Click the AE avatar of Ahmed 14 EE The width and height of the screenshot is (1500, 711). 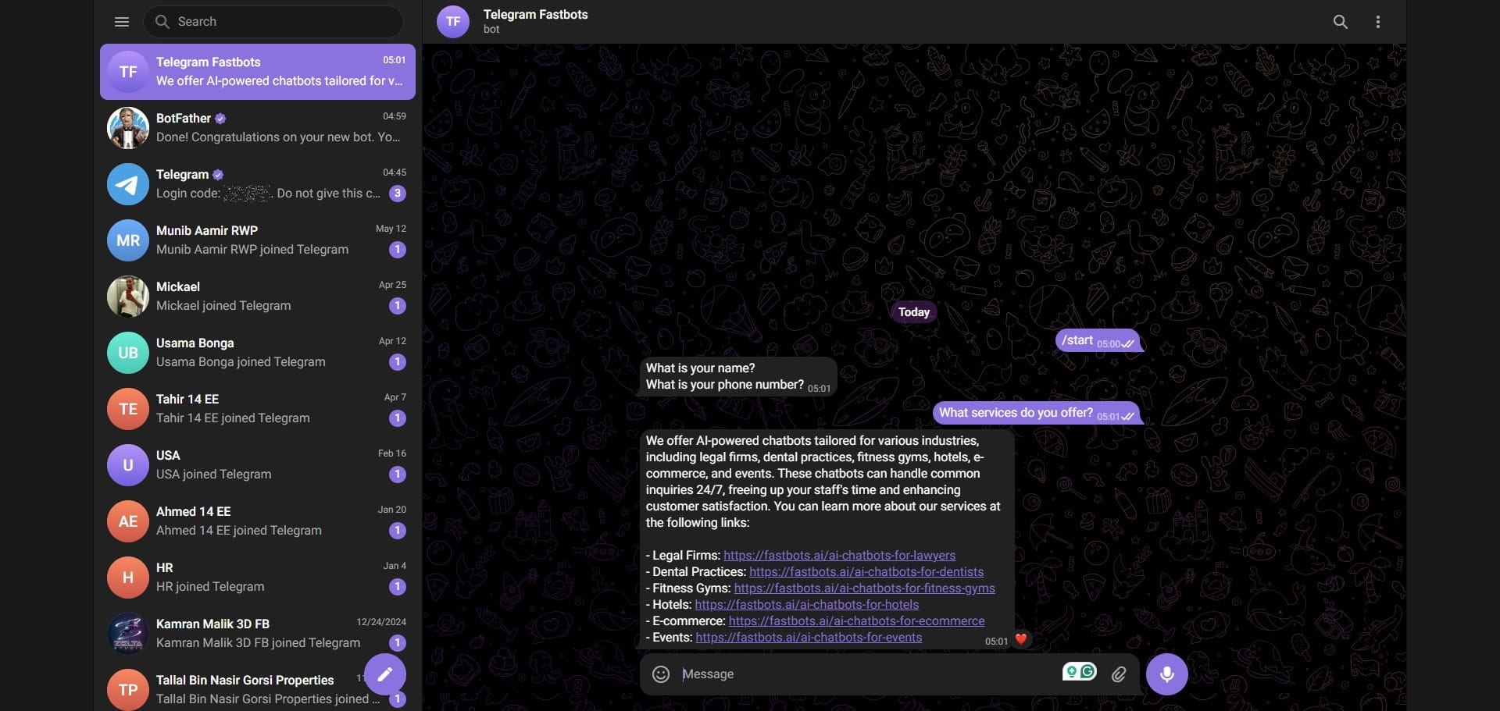pos(128,521)
